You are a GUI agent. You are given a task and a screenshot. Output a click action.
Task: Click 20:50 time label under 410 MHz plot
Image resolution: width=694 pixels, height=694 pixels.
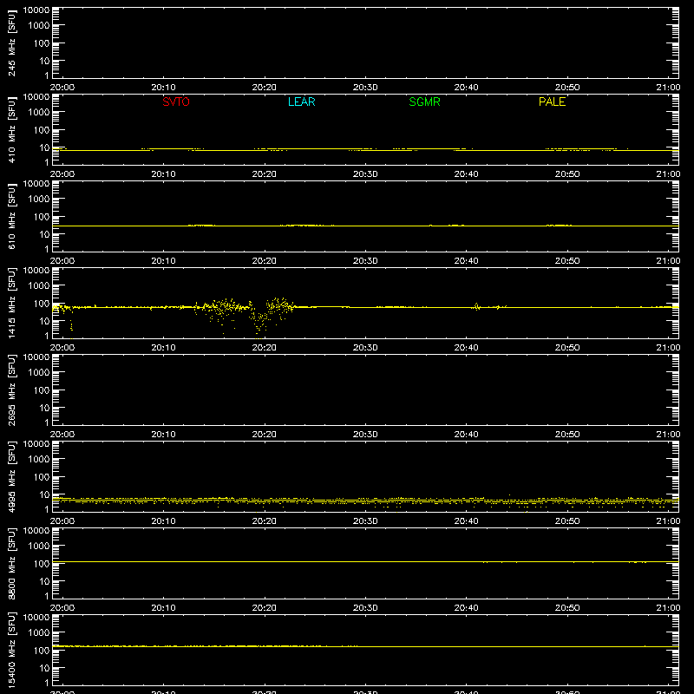point(567,174)
